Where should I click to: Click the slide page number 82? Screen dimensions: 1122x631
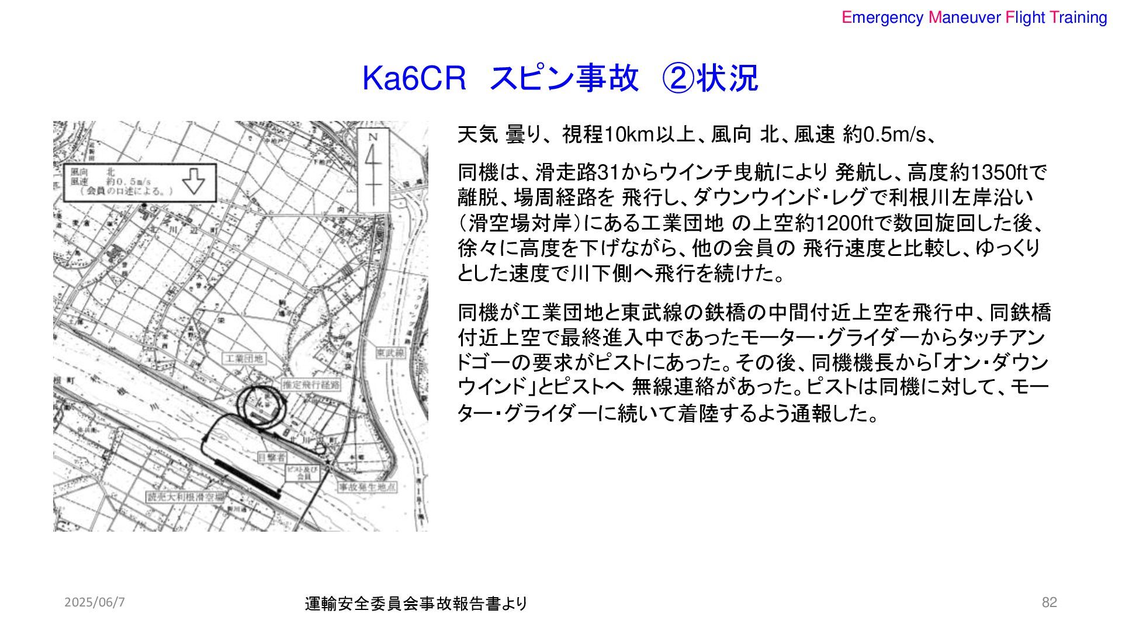[x=1049, y=602]
